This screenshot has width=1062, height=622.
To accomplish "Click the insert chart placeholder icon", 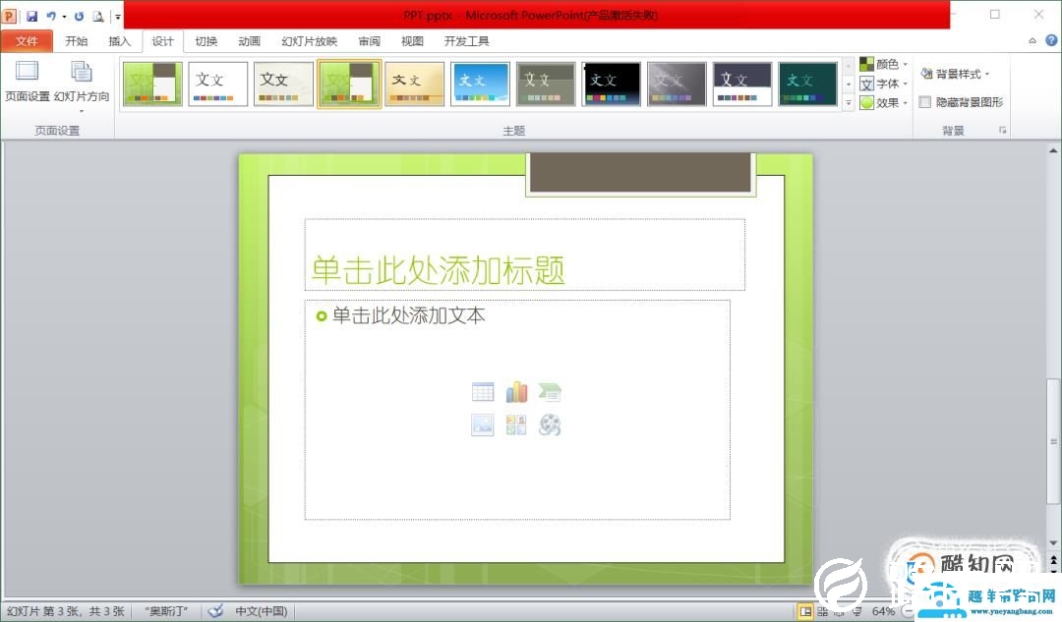I will (x=516, y=393).
